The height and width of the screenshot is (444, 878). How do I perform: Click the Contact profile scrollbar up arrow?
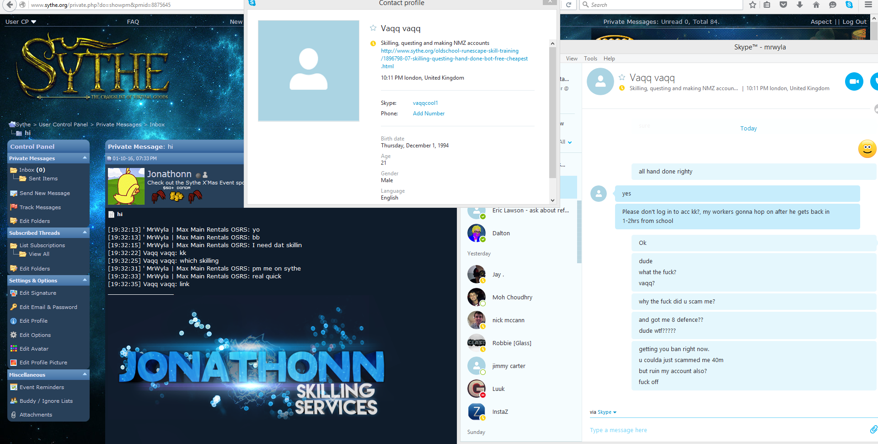(552, 43)
